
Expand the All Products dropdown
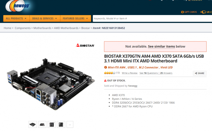pyautogui.click(x=16, y=18)
